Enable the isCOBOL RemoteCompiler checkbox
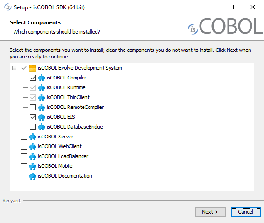The image size is (264, 223). click(33, 107)
